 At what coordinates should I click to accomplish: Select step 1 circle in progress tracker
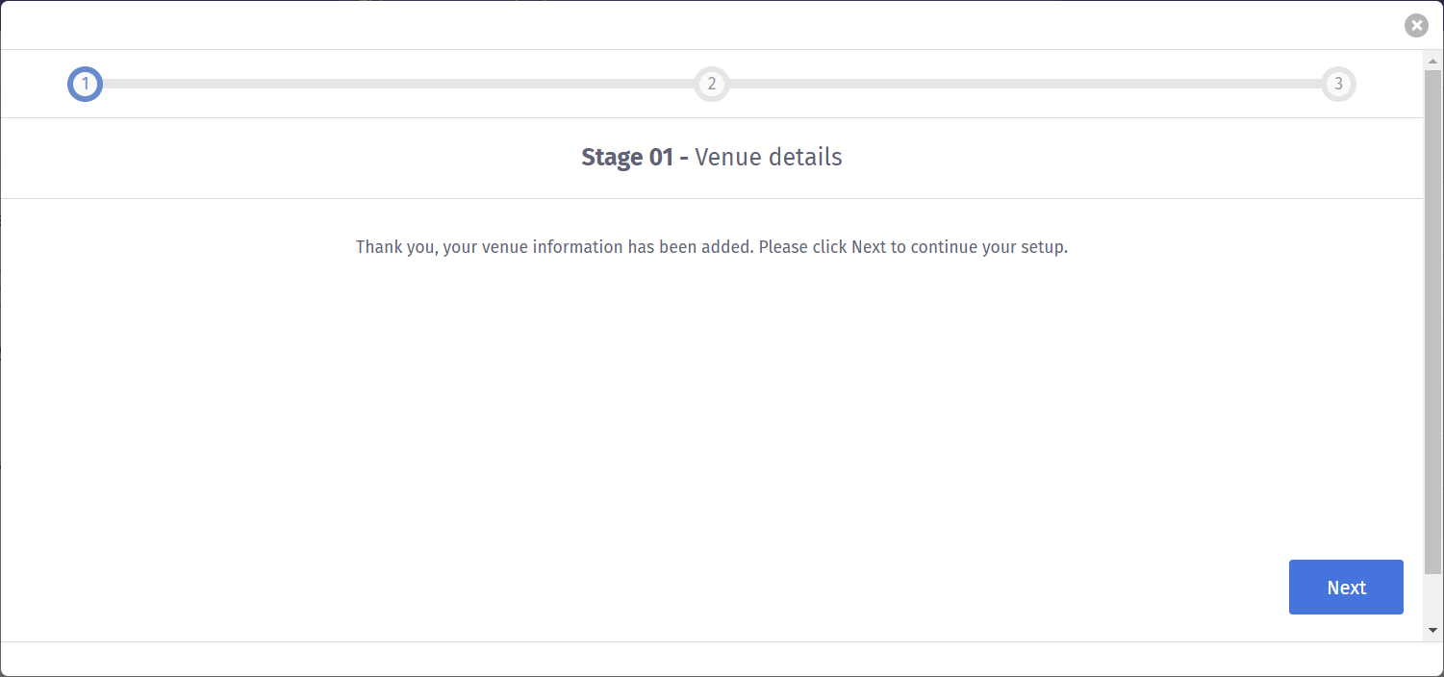coord(85,85)
